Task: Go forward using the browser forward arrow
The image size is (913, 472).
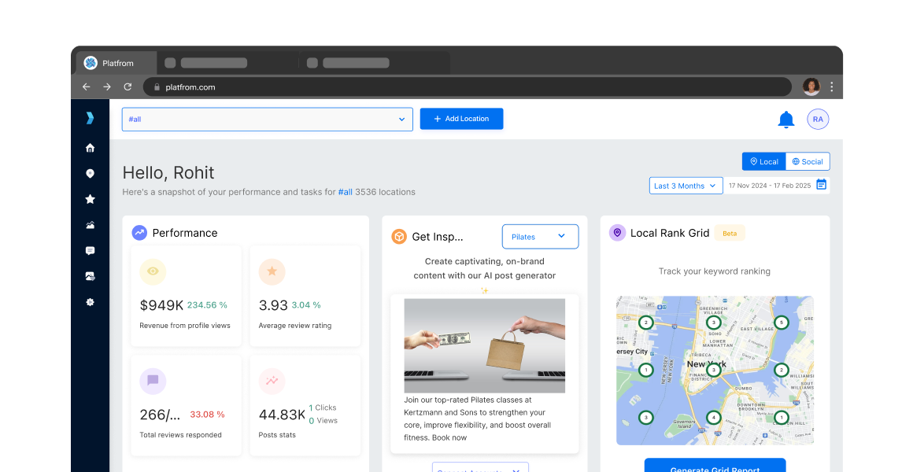Action: coord(106,87)
